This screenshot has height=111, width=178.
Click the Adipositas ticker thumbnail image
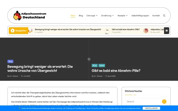click(x=146, y=31)
